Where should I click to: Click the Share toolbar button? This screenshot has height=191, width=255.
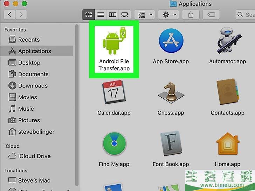(191, 15)
